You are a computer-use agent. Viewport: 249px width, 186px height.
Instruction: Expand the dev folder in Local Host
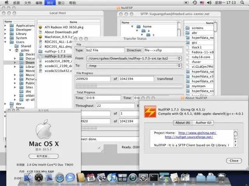point(5,104)
